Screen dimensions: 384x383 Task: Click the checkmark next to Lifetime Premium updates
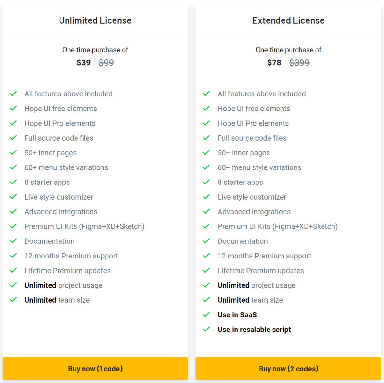(13, 270)
